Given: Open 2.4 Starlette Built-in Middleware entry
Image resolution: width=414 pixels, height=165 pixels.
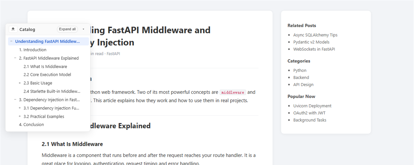Looking at the screenshot, I should click(x=52, y=91).
